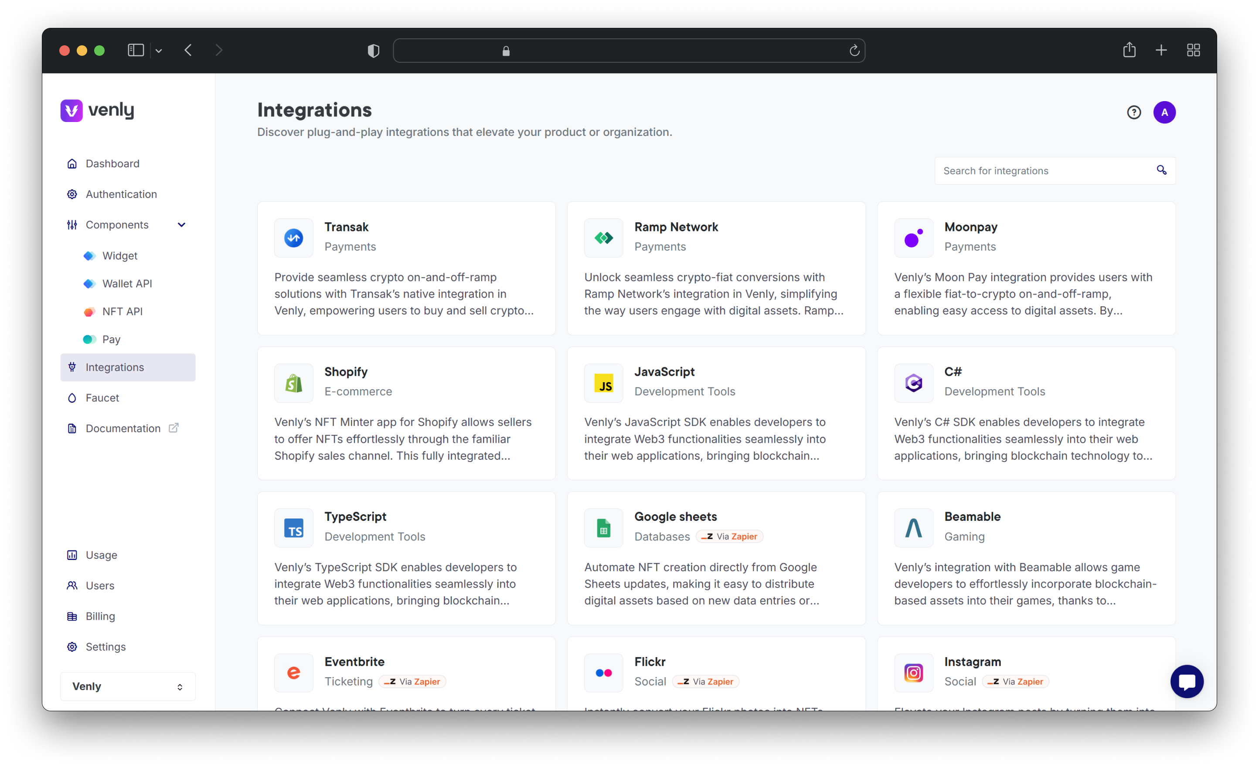Go to Dashboard in sidebar
Image resolution: width=1259 pixels, height=767 pixels.
click(x=112, y=163)
